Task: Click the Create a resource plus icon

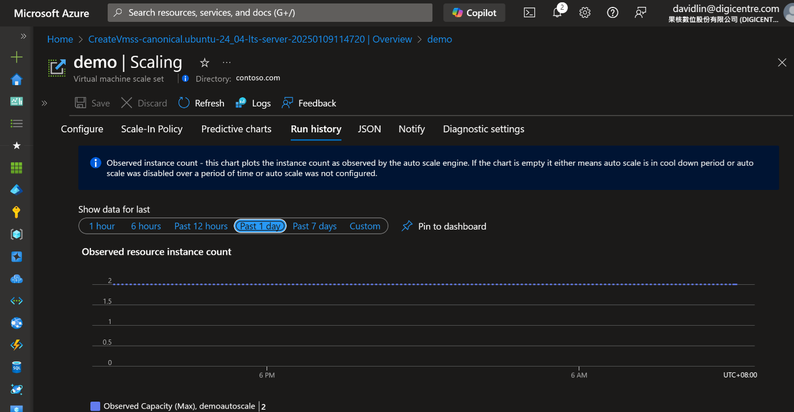Action: click(x=17, y=57)
